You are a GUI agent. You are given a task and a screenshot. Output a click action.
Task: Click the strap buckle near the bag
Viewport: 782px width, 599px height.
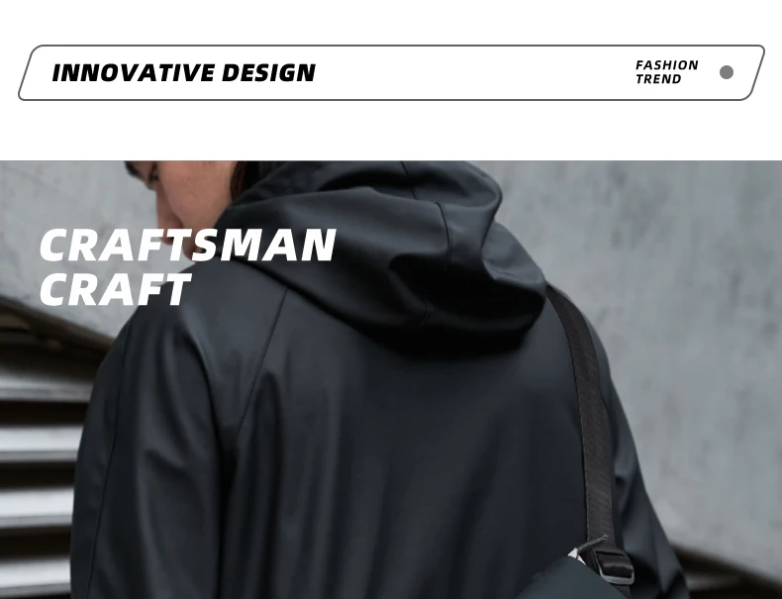(616, 566)
